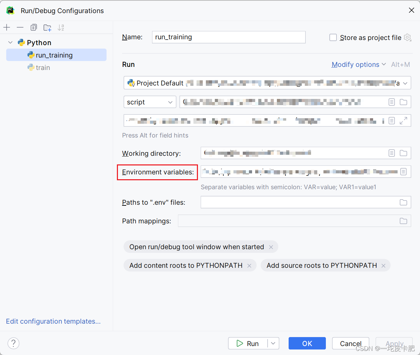Screen dimensions: 420x355
Task: Remove the Add content roots to PYTHONPATH option
Action: [x=249, y=265]
